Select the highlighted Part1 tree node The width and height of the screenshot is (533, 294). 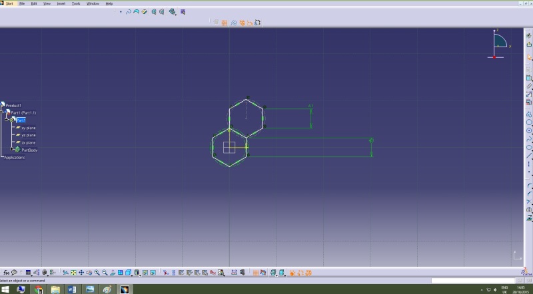tap(21, 120)
